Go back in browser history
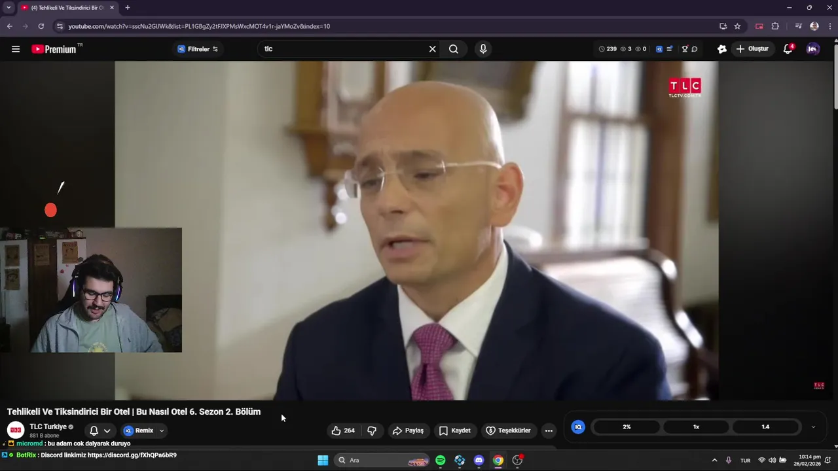838x471 pixels. [x=9, y=26]
